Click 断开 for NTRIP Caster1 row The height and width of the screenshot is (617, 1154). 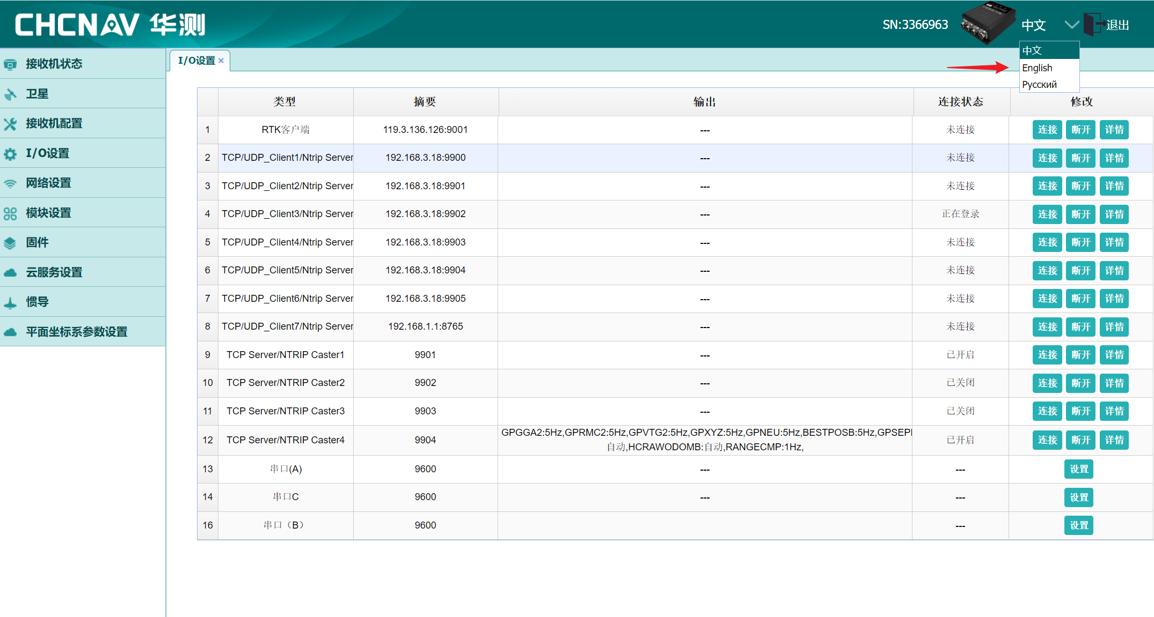pos(1080,355)
